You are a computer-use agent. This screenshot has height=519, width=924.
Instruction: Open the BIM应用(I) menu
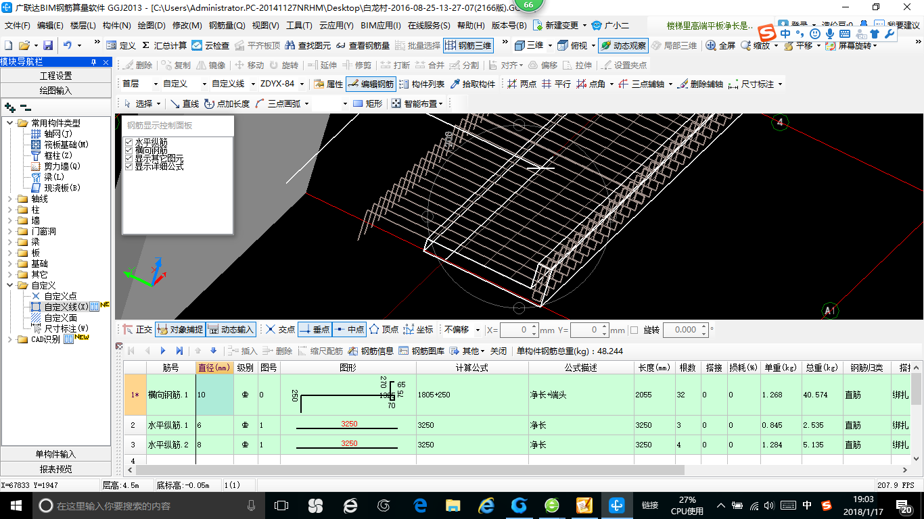pos(381,25)
